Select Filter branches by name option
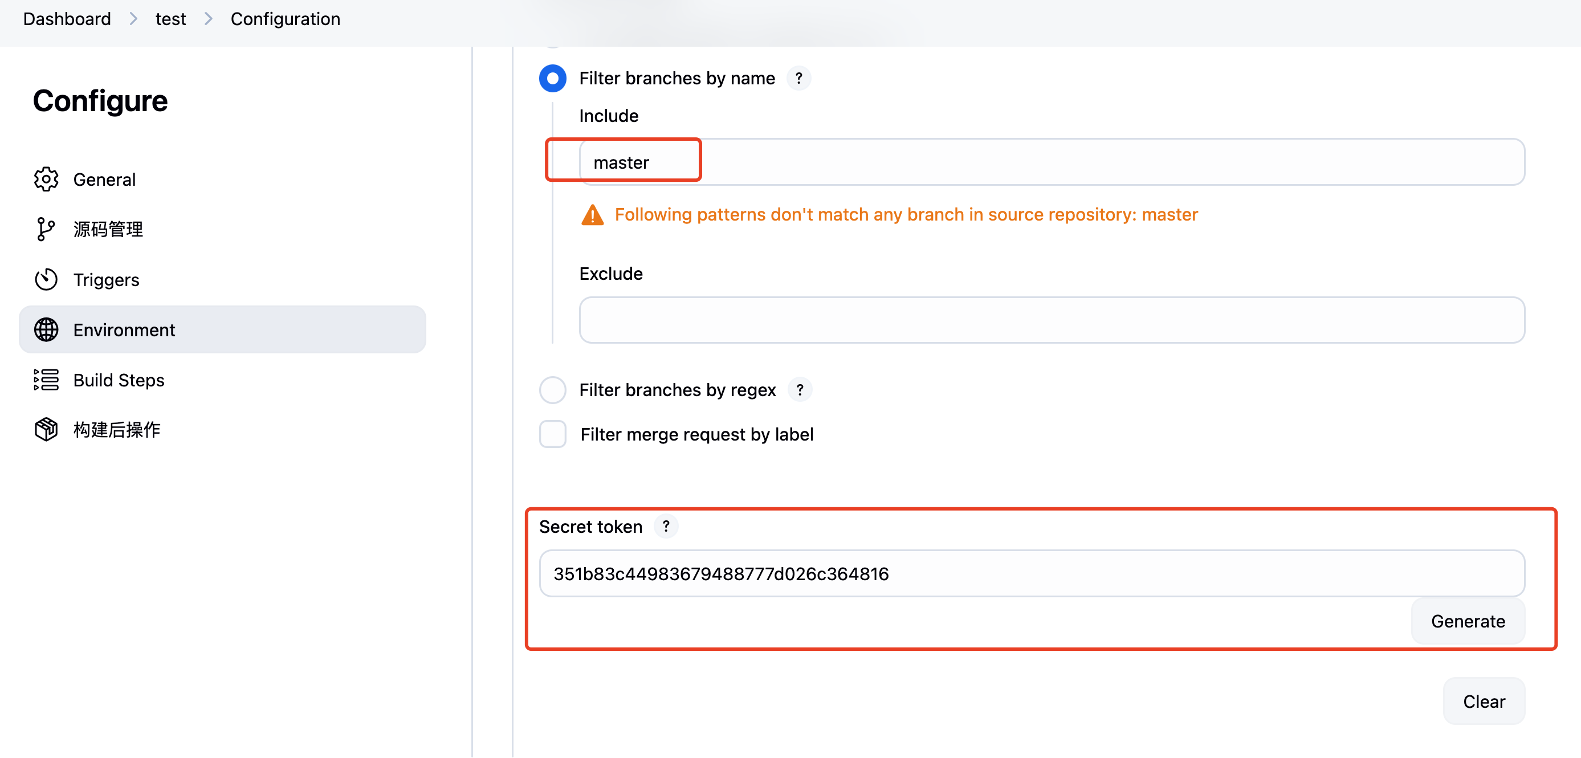The width and height of the screenshot is (1581, 758). pos(552,78)
